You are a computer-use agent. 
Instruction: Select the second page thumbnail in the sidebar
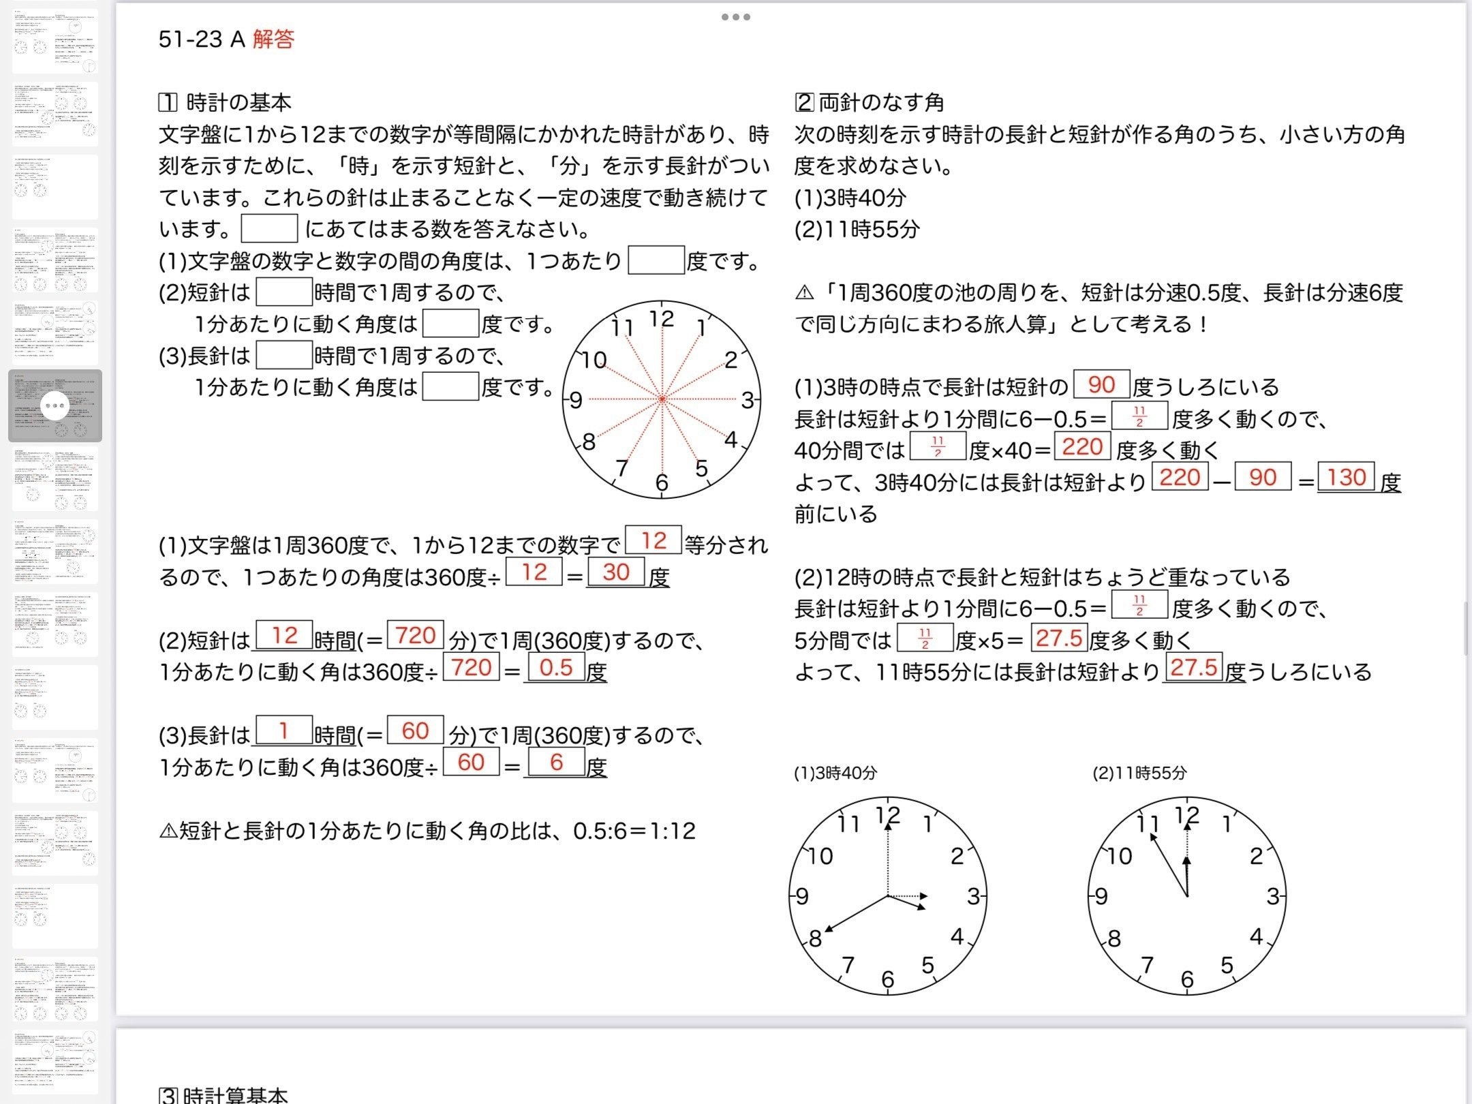(x=55, y=114)
